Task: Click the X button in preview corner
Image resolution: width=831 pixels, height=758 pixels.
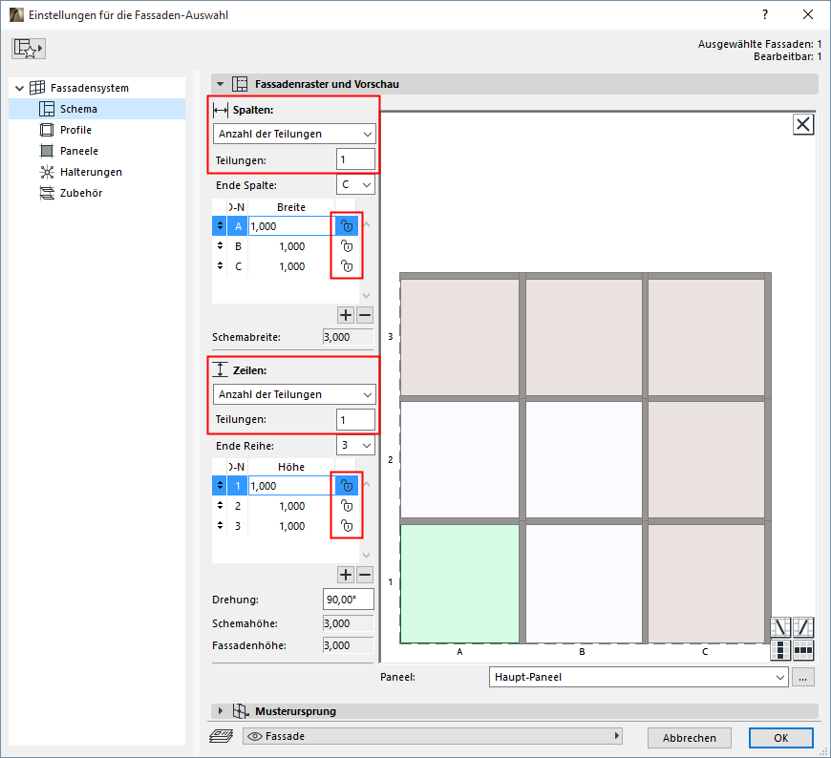Action: 803,125
